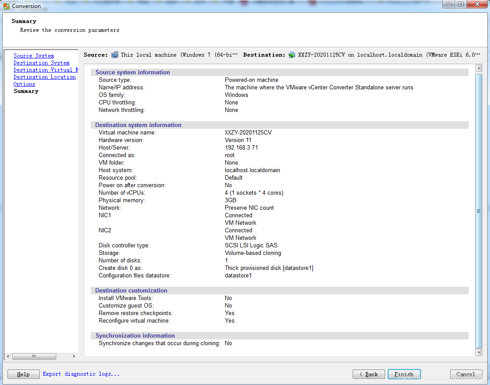Click summary pane scroll down arrow
490x385 pixels.
[x=478, y=352]
